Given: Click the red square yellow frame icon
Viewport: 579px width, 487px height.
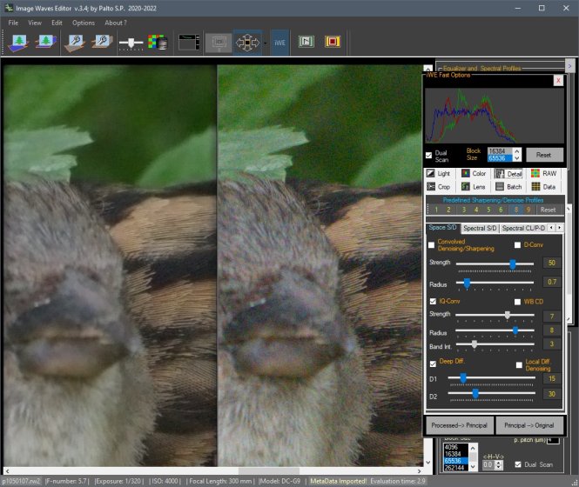Looking at the screenshot, I should point(333,42).
